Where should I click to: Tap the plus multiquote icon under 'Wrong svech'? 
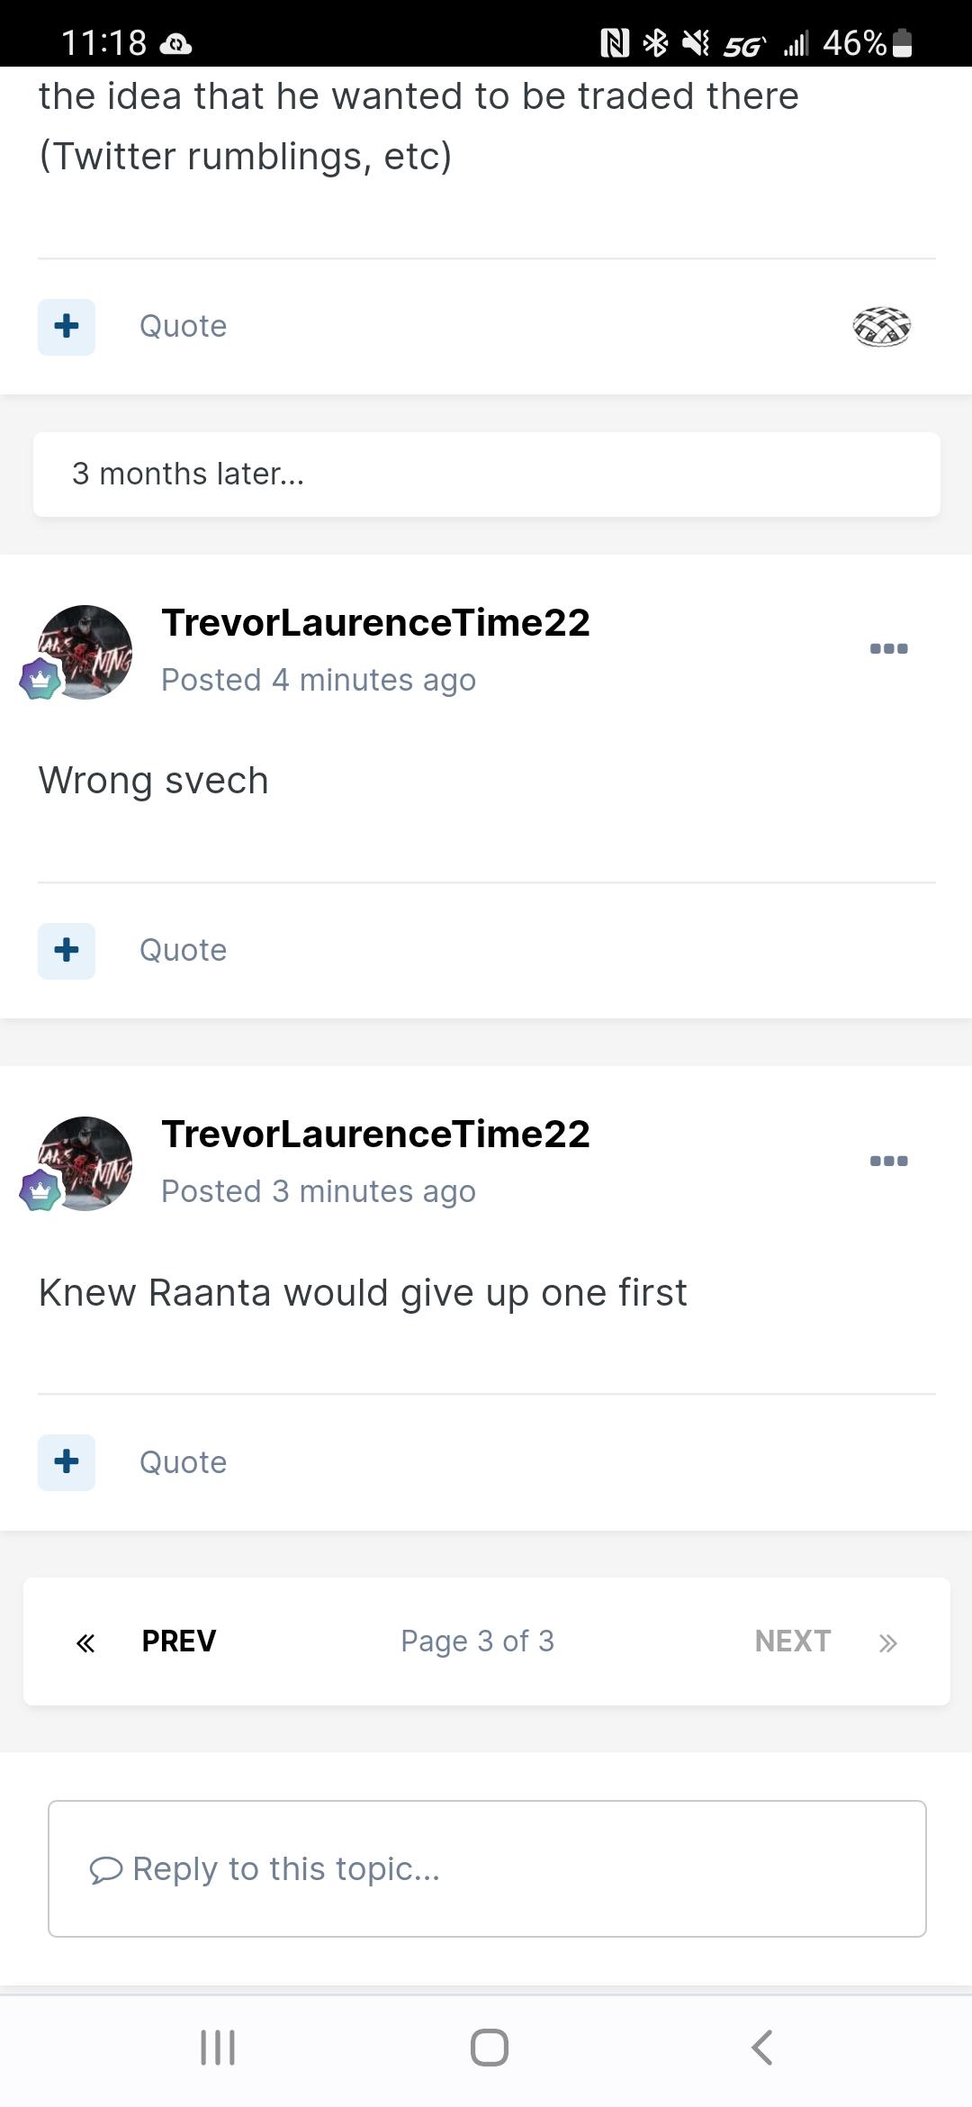(x=66, y=950)
